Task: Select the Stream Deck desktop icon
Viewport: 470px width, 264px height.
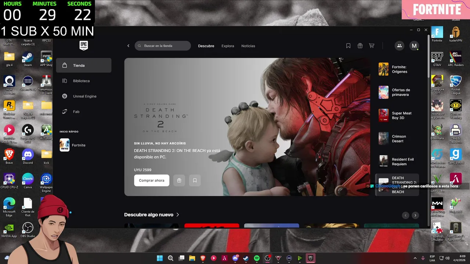Action: coord(28,83)
